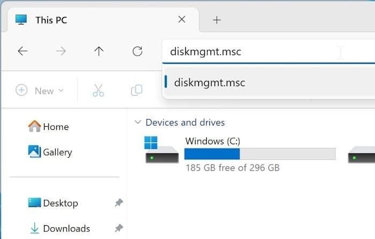Go back with the Back arrow
This screenshot has height=239, width=375.
(22, 51)
